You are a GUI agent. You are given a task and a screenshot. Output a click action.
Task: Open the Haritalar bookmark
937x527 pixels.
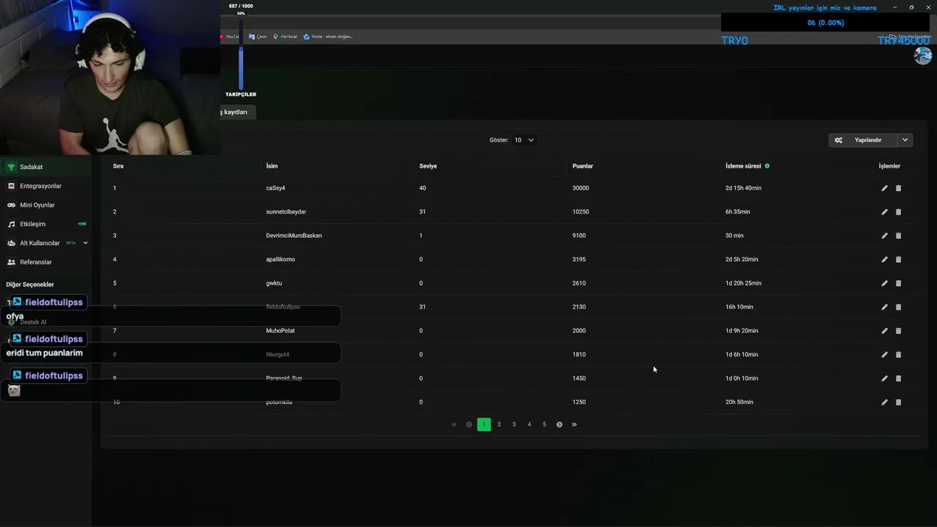(x=285, y=37)
